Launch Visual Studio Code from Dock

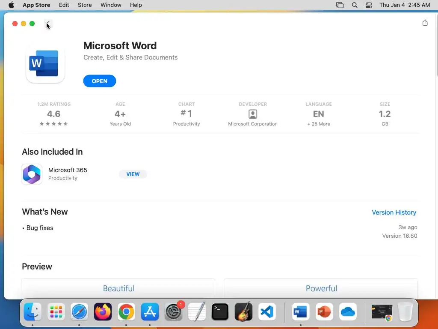point(267,312)
